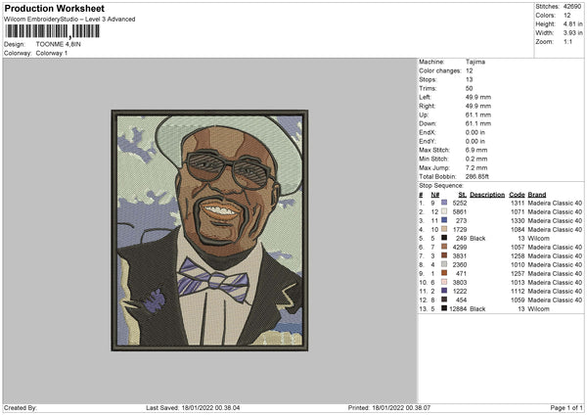Select the black swatch with 12884 stitches

pos(444,308)
